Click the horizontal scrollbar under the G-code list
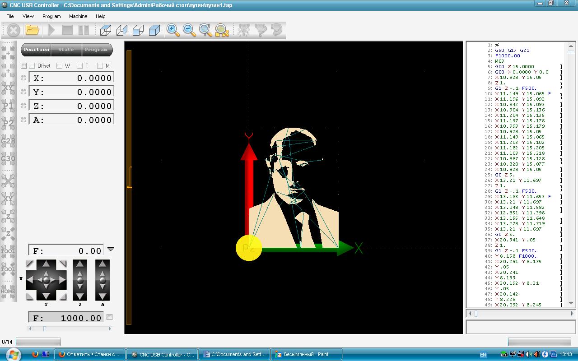The image size is (578, 361). 521,313
